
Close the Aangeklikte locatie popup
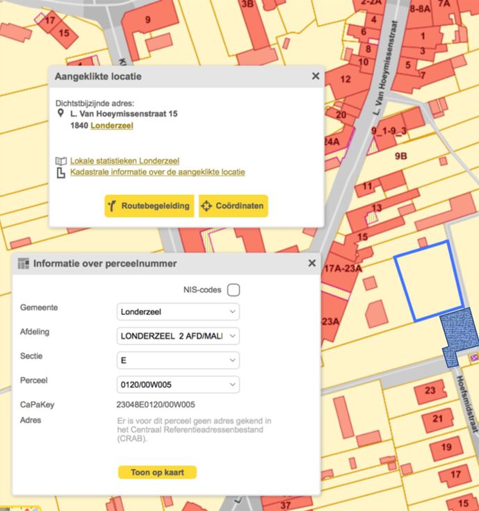316,76
